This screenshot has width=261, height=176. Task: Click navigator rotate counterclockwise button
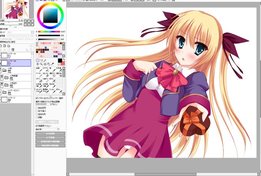[25, 25]
